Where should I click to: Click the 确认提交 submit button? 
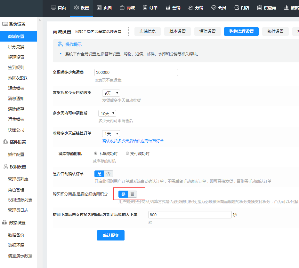[110, 235]
